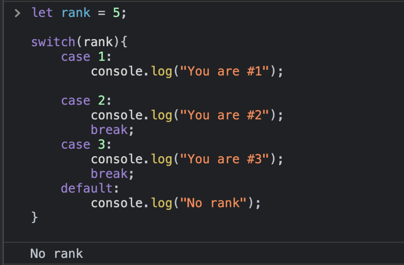The image size is (404, 265).
Task: Select the let keyword on line 1
Action: [42, 13]
